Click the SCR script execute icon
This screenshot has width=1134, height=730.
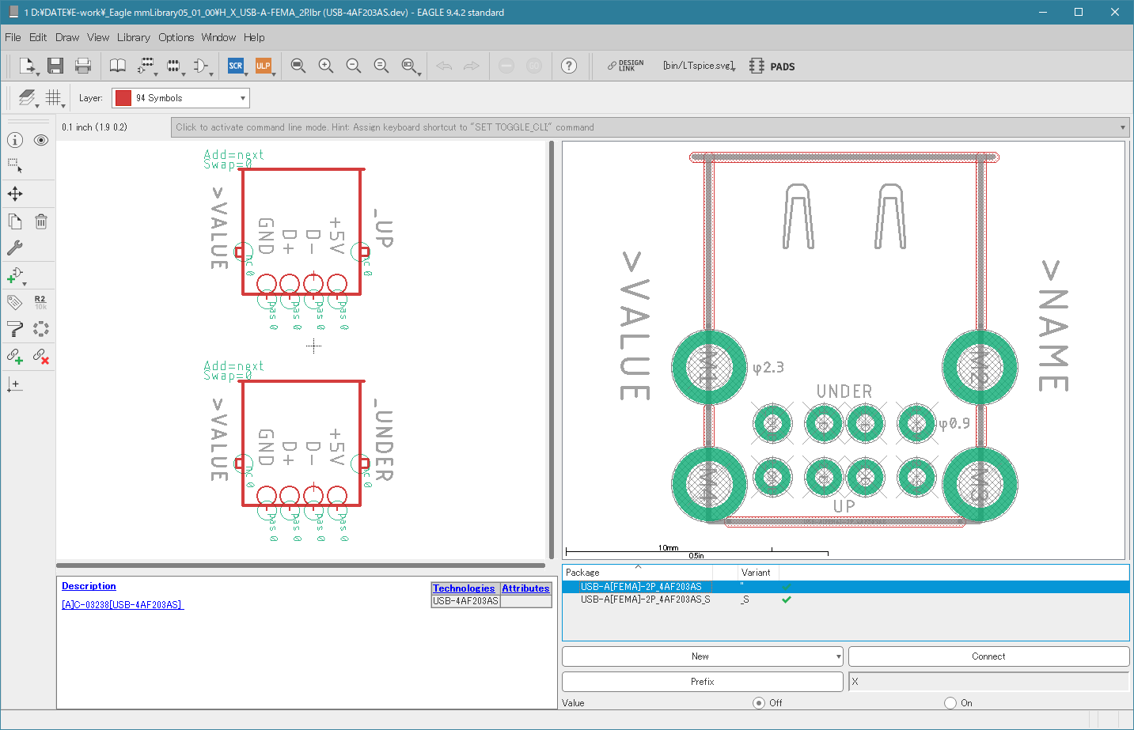(x=236, y=66)
